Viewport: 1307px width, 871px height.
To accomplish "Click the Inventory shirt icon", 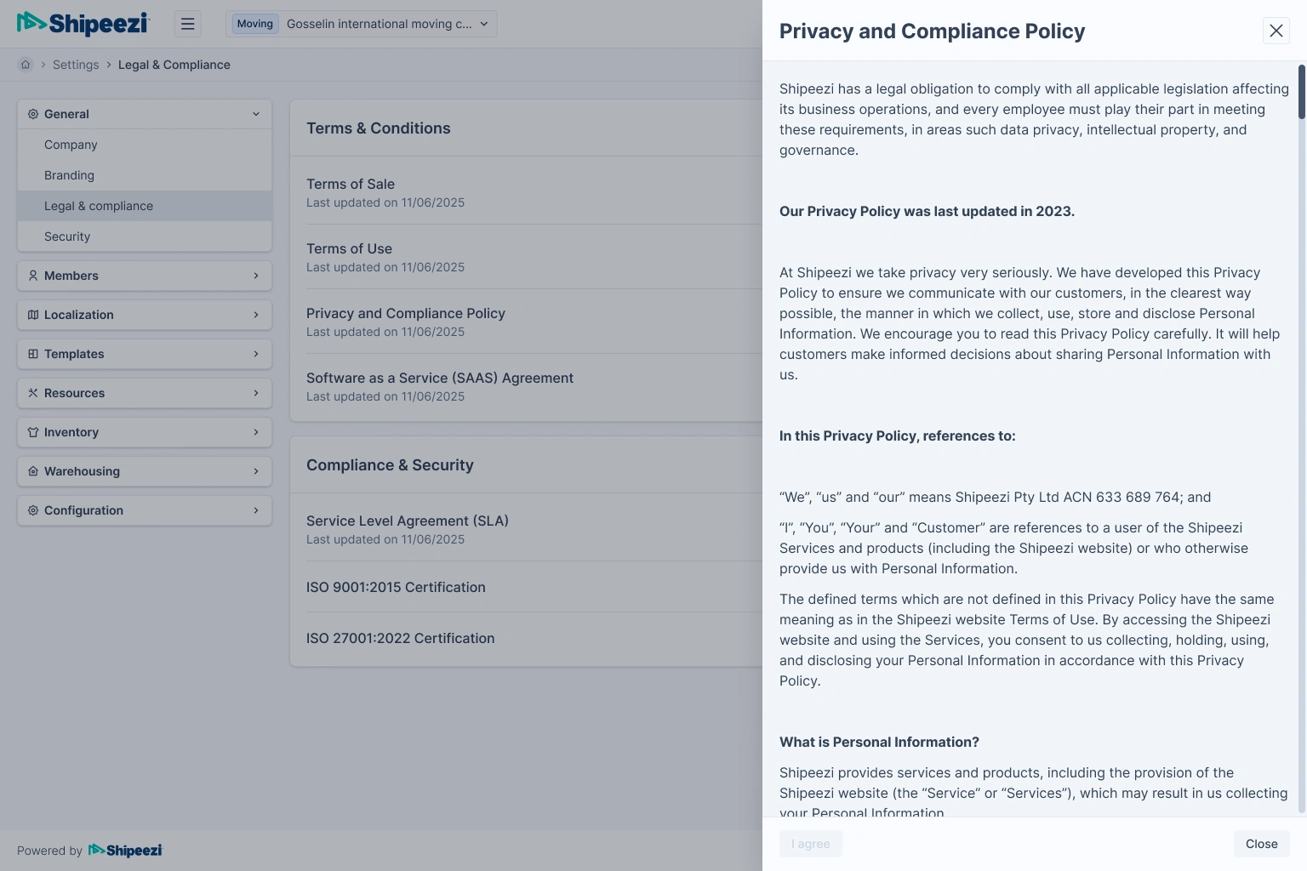I will click(33, 432).
